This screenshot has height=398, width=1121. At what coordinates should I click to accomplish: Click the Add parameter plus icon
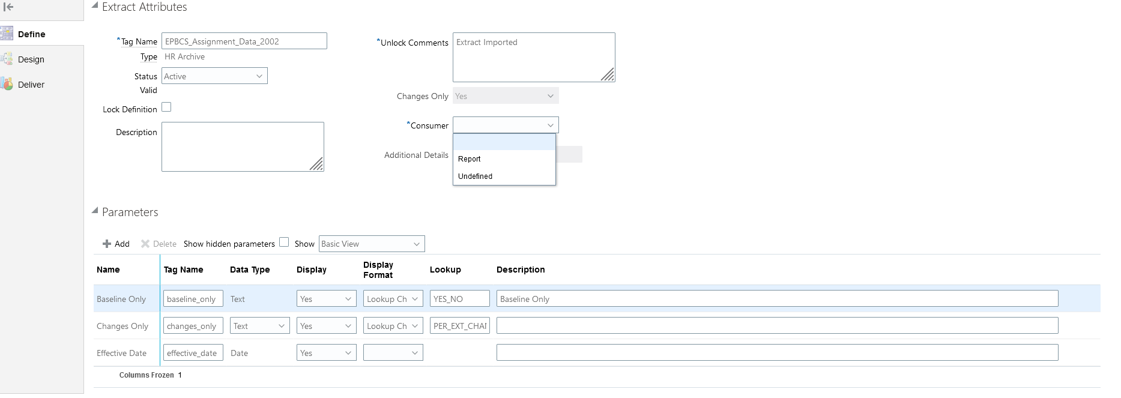pyautogui.click(x=107, y=244)
